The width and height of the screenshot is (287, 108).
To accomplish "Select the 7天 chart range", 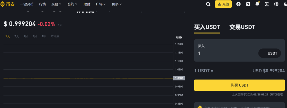I will pyautogui.click(x=17, y=36).
